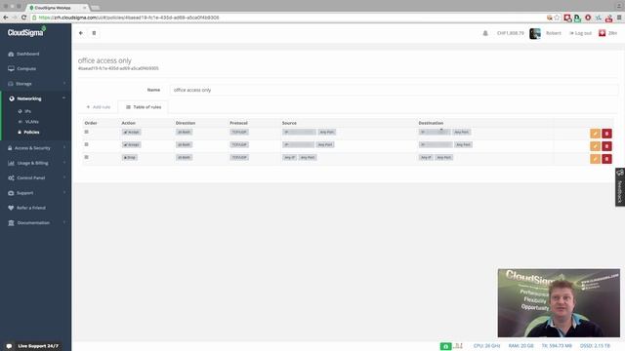625x351 pixels.
Task: Edit the Drop rule
Action: (x=595, y=159)
